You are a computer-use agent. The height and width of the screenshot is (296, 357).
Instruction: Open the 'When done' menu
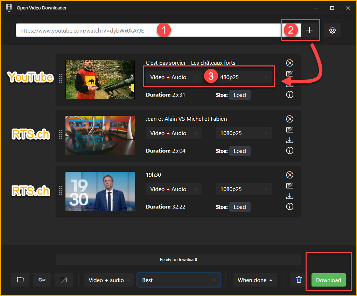point(254,280)
